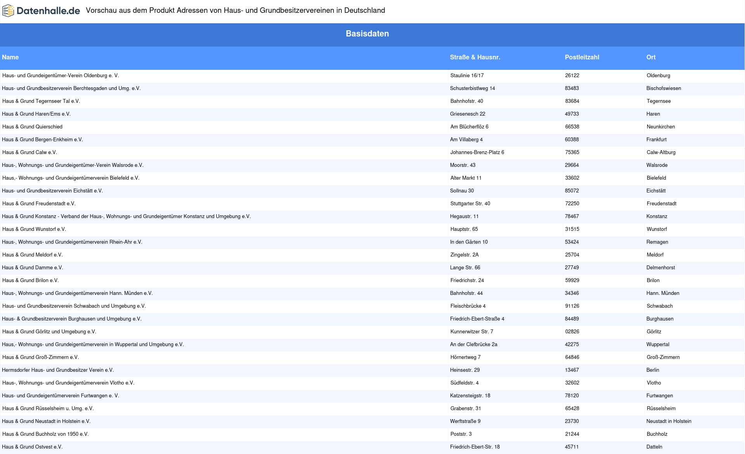Click postal code 26122
The image size is (745, 454).
point(572,76)
